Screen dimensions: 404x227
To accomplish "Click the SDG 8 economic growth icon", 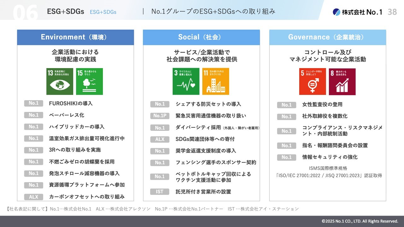I will coord(342,82).
